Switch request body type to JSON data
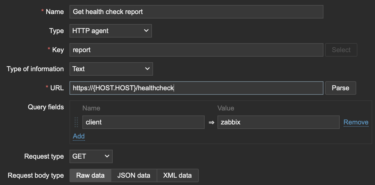This screenshot has width=375, height=185. click(134, 175)
